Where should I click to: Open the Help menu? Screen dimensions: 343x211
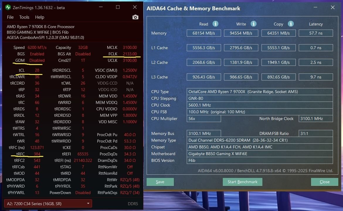tap(40, 17)
